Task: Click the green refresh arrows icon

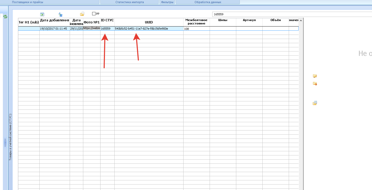Action: [5, 17]
